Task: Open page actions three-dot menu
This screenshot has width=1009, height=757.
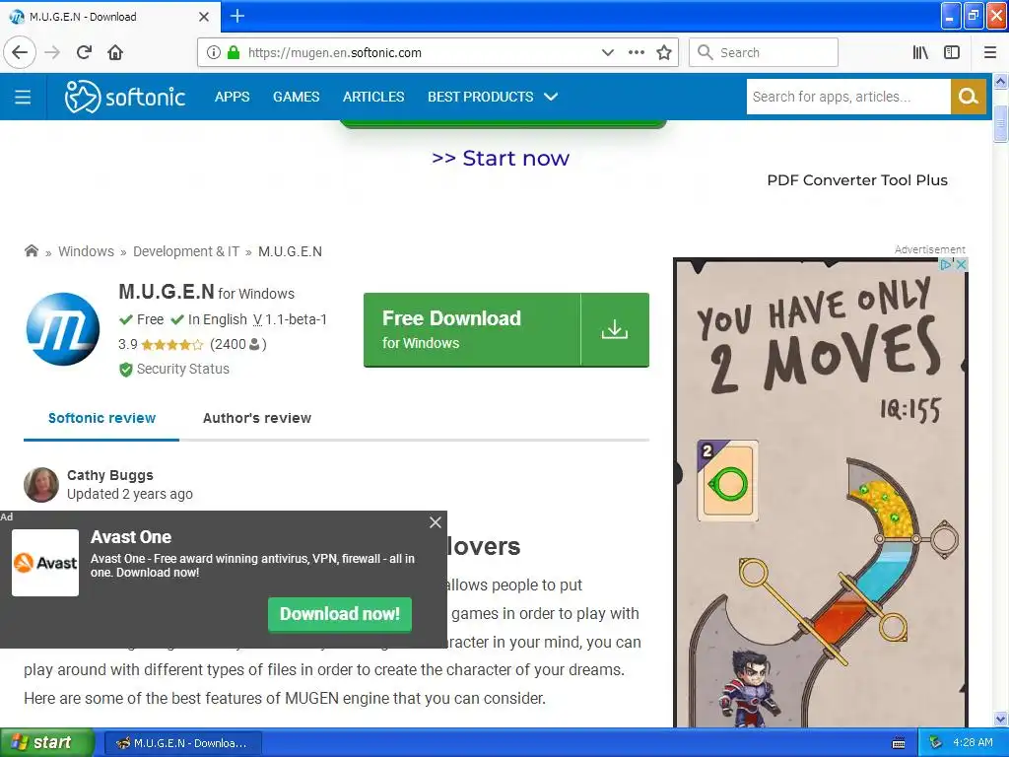Action: [637, 53]
